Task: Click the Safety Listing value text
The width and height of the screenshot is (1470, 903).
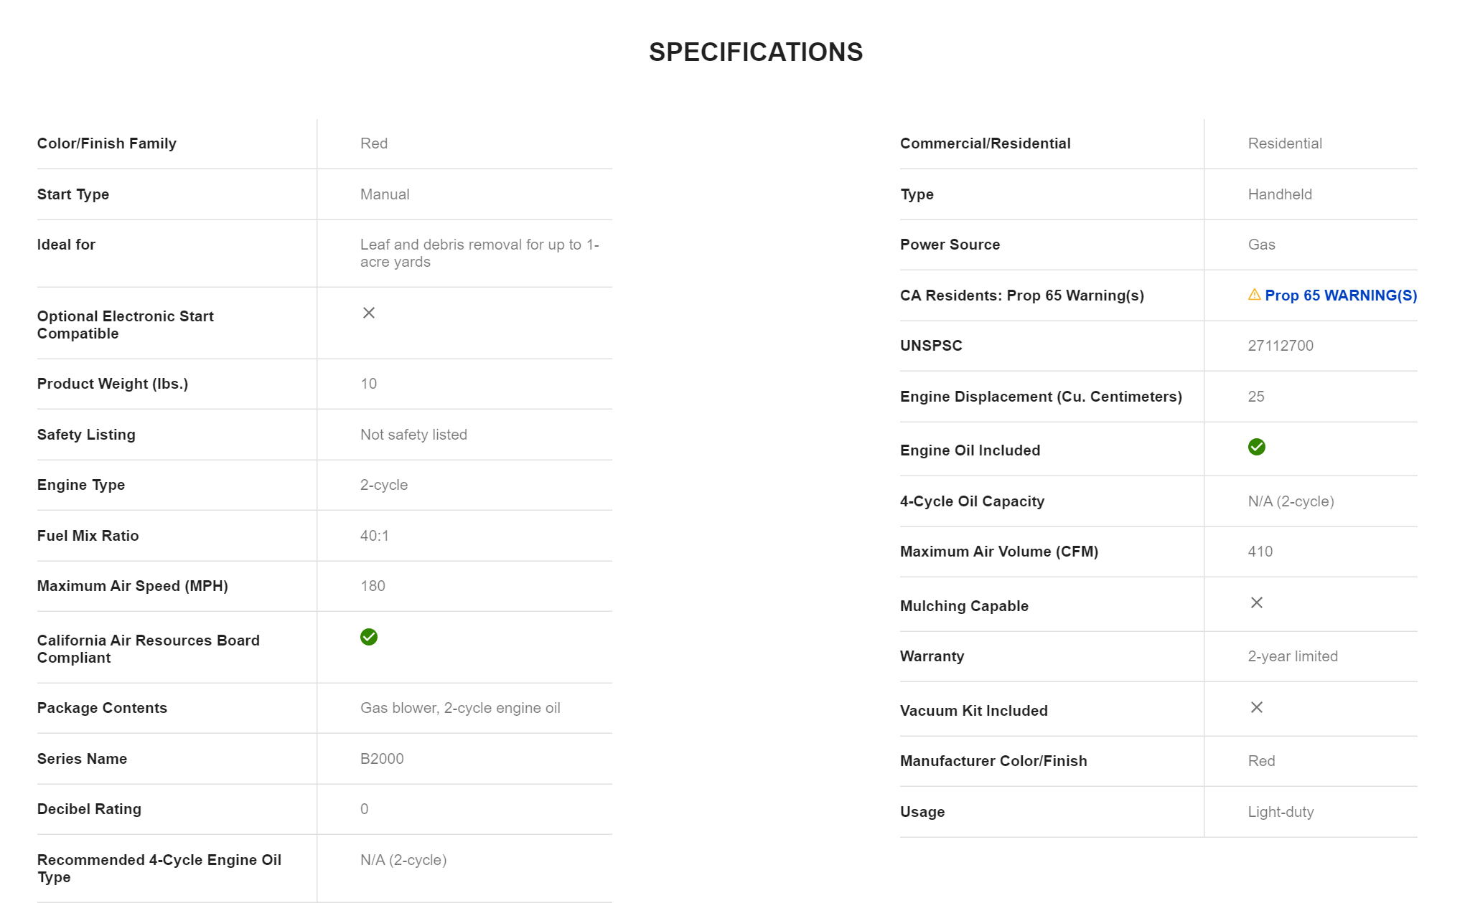Action: (x=413, y=435)
